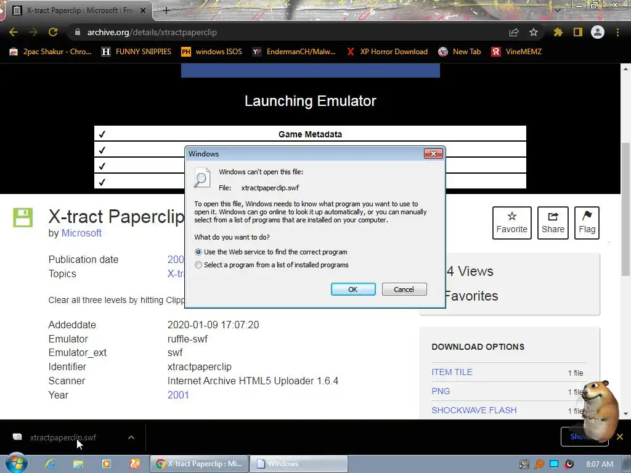Click the Share button on archive page

(553, 223)
